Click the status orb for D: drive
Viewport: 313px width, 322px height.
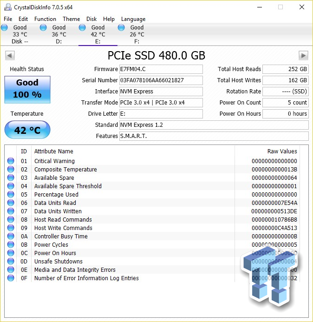[43, 27]
